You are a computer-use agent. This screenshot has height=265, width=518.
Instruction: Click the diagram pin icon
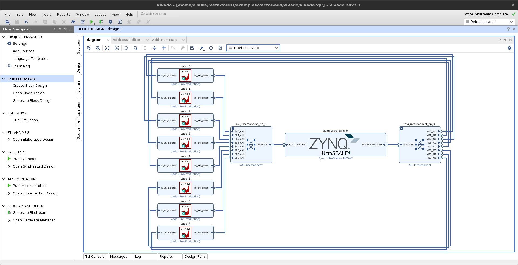coord(202,48)
